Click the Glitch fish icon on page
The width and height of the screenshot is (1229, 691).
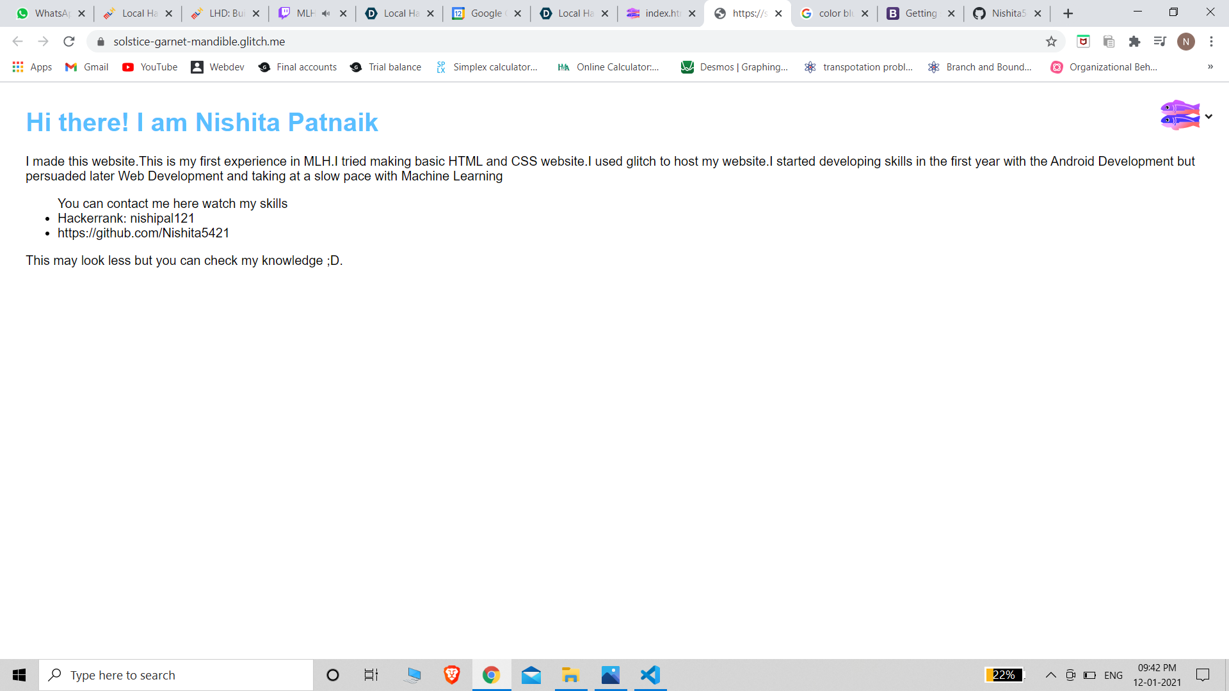[1179, 115]
